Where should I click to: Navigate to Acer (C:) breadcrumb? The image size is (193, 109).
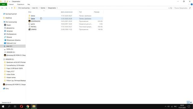tap(35, 8)
